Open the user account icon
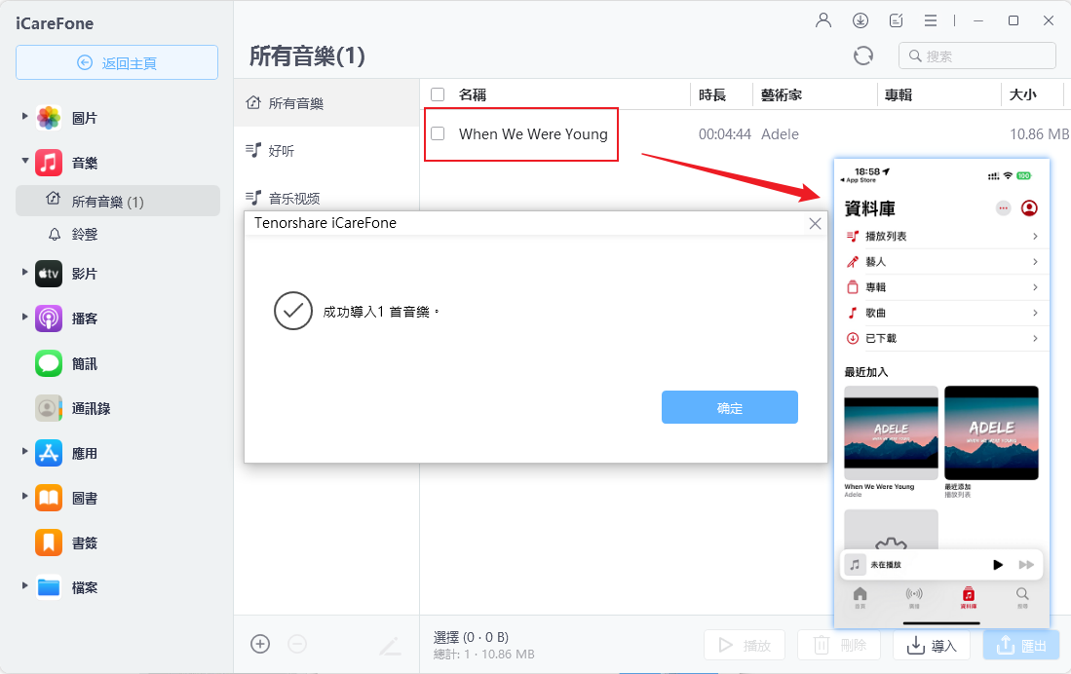The width and height of the screenshot is (1071, 674). point(823,20)
